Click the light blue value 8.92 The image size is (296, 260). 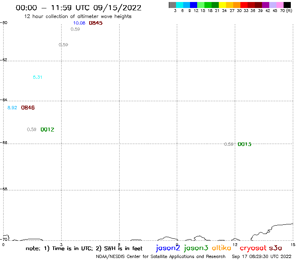12,108
